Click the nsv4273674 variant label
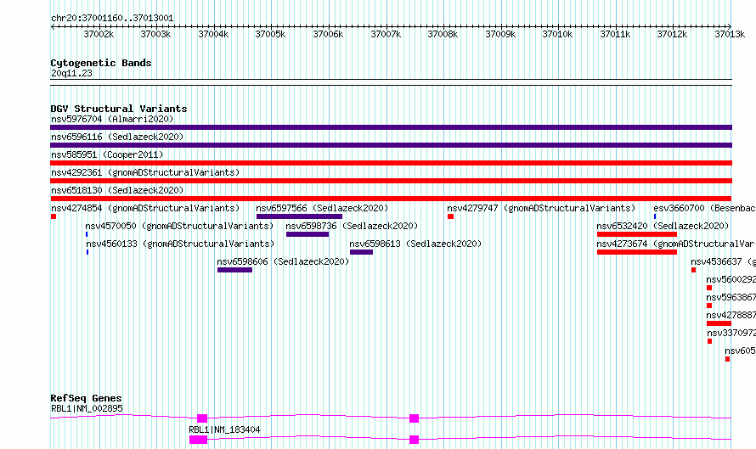 pyautogui.click(x=676, y=244)
